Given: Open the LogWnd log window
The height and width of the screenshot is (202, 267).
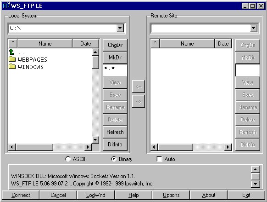Looking at the screenshot, I should 96,195.
